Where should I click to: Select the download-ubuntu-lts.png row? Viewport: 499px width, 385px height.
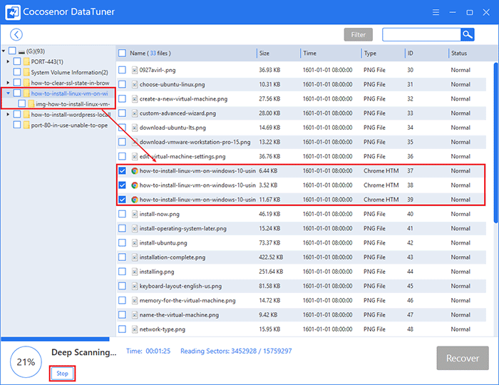point(302,128)
